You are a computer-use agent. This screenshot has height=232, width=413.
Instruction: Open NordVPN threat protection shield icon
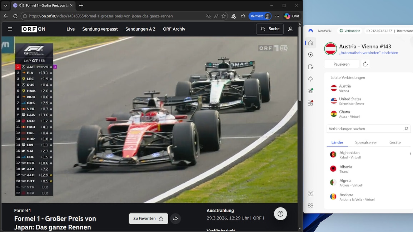(310, 55)
